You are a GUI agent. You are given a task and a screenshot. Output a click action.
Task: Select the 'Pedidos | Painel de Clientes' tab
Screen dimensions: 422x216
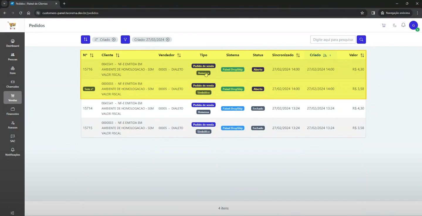[x=34, y=4]
